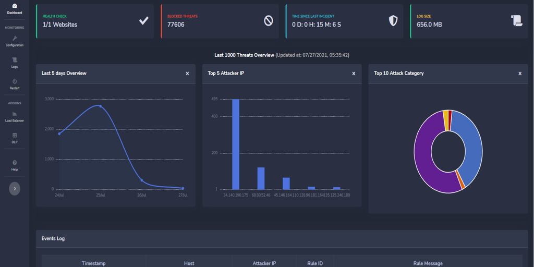Click the Health Check checkmark icon
The image size is (534, 267).
coord(143,21)
